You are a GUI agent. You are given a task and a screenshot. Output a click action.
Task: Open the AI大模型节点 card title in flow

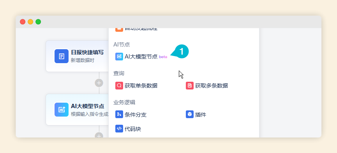coord(88,106)
